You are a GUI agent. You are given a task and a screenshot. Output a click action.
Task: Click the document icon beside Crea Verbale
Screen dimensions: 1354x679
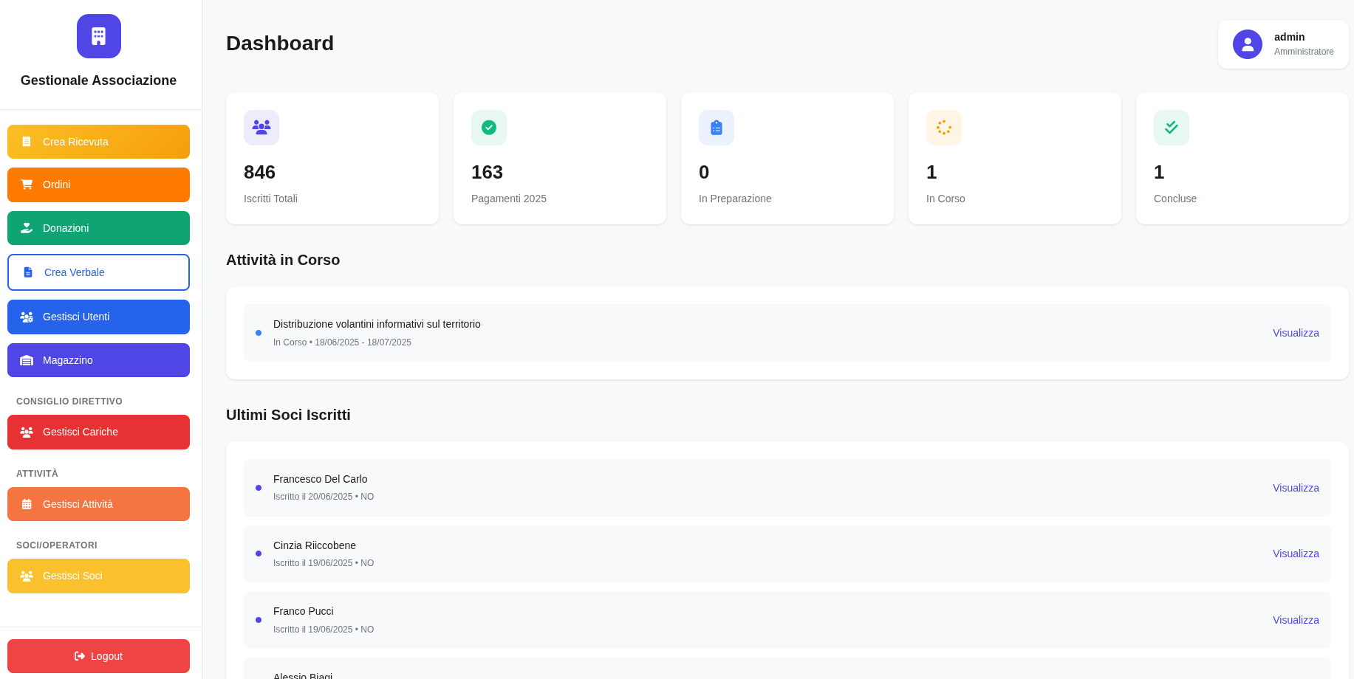click(28, 272)
